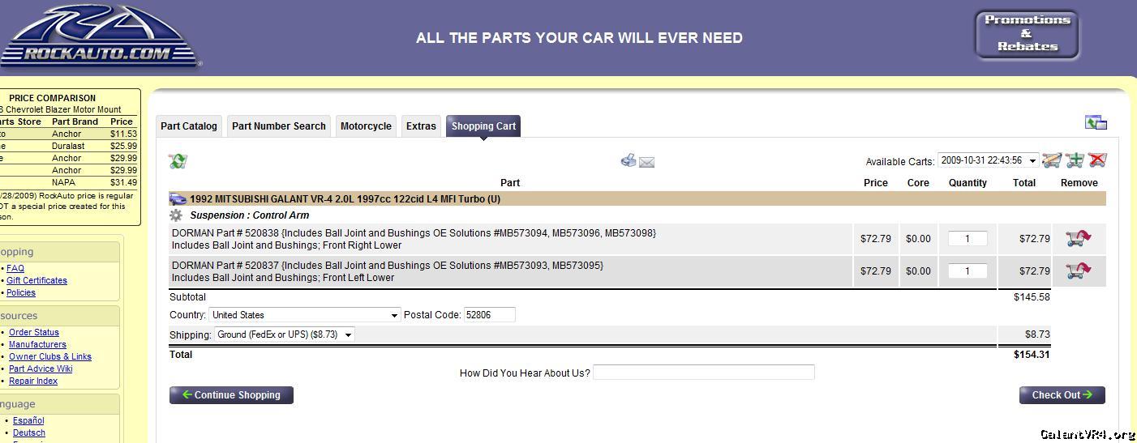The height and width of the screenshot is (443, 1137).
Task: Switch to the Part Catalog tab
Action: click(x=189, y=126)
